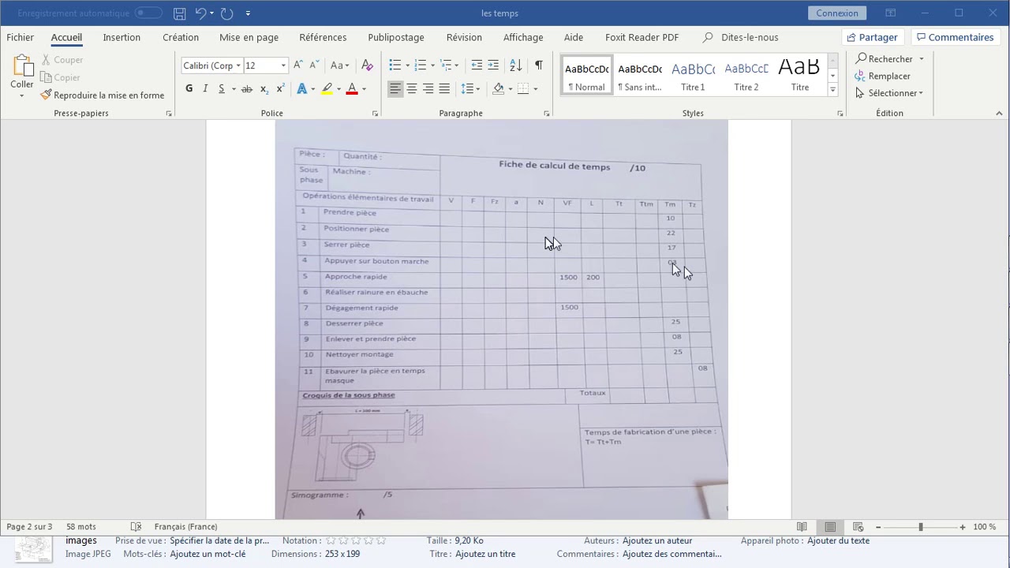Image resolution: width=1010 pixels, height=568 pixels.
Task: Click the clear all formatting icon
Action: coord(367,65)
